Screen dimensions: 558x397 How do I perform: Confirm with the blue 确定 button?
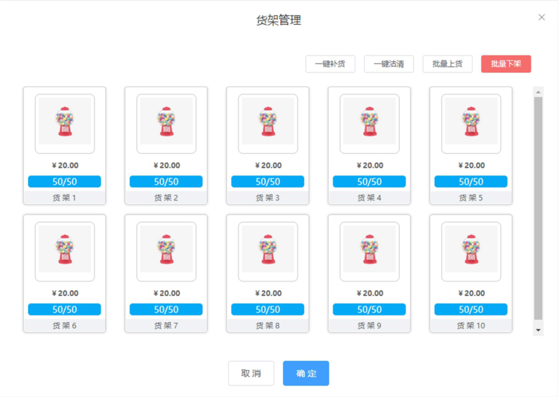pyautogui.click(x=306, y=373)
